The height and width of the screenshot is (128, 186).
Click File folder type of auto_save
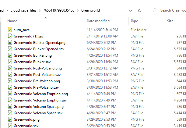tap(139, 30)
